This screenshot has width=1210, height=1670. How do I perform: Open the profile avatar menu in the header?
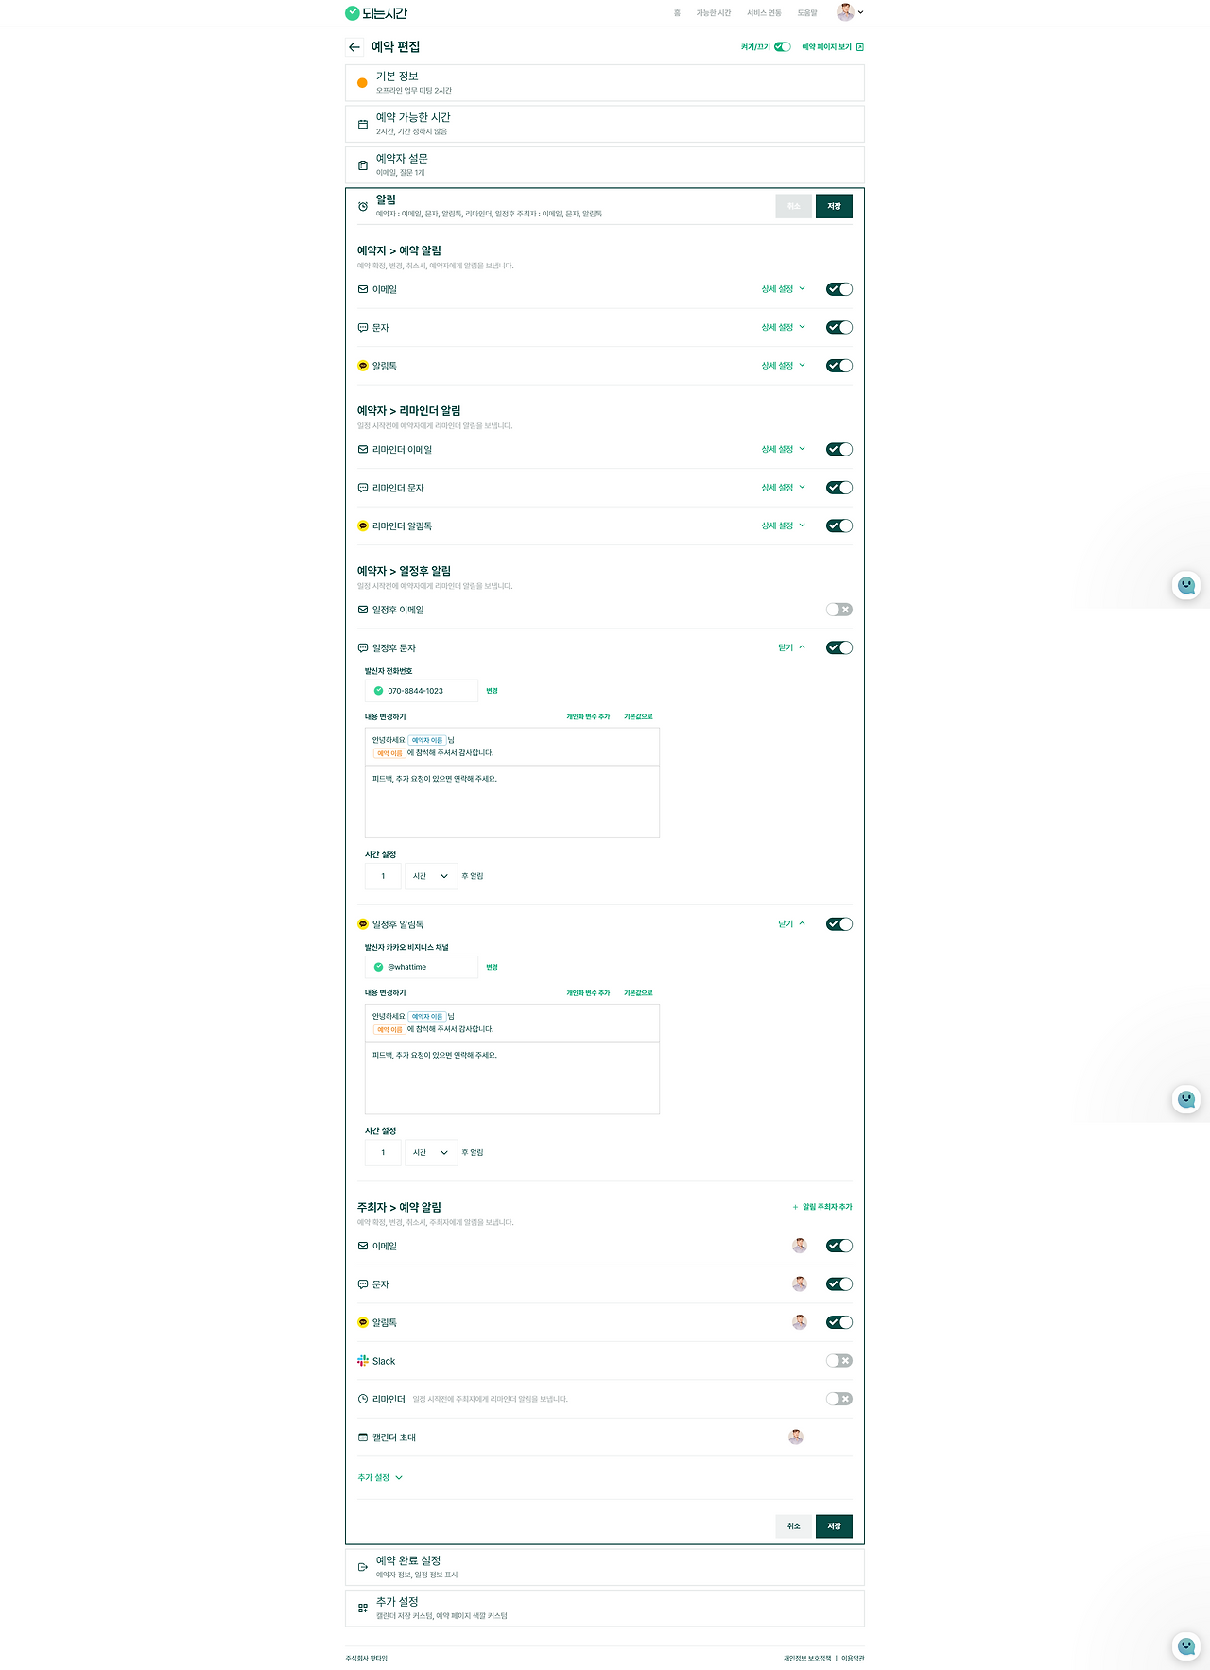pos(850,12)
